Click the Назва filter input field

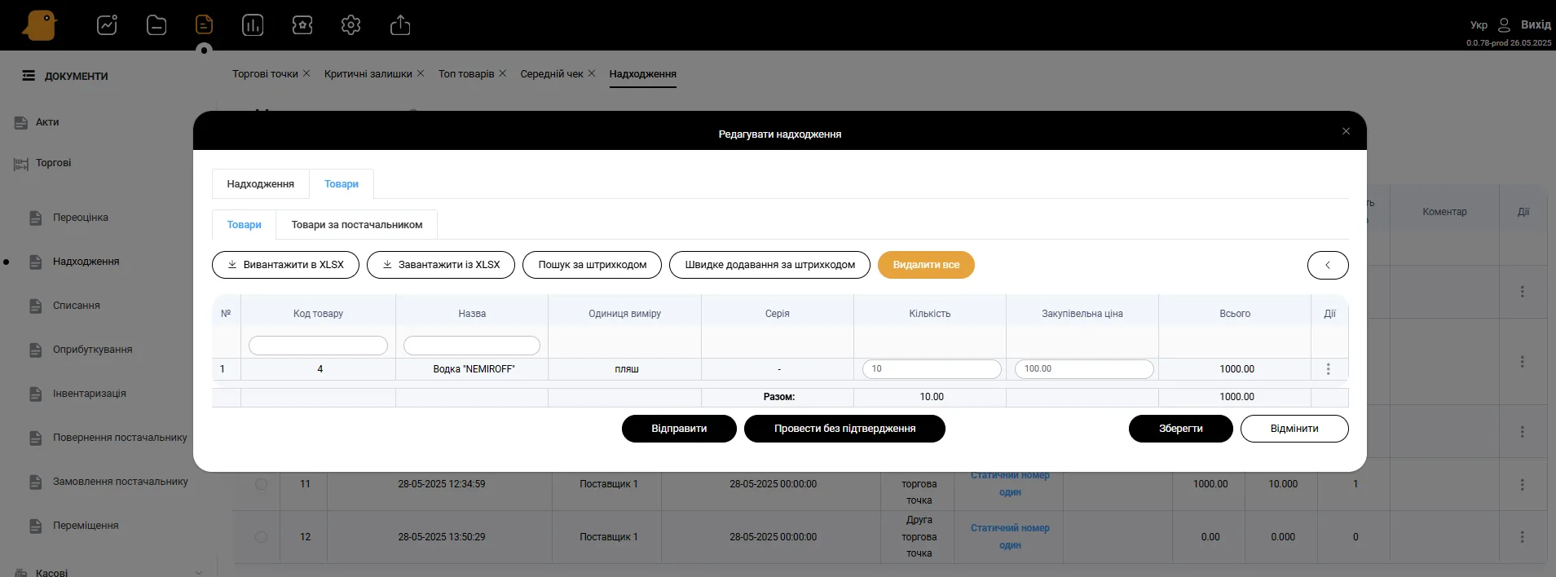click(471, 346)
